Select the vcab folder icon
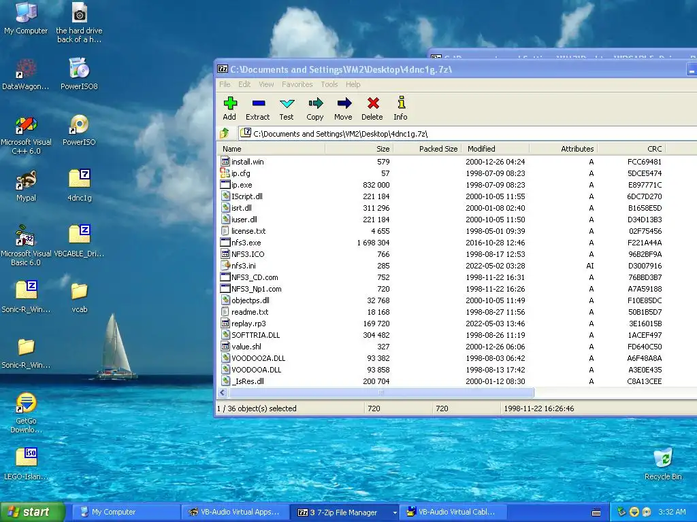The width and height of the screenshot is (697, 522). tap(79, 298)
